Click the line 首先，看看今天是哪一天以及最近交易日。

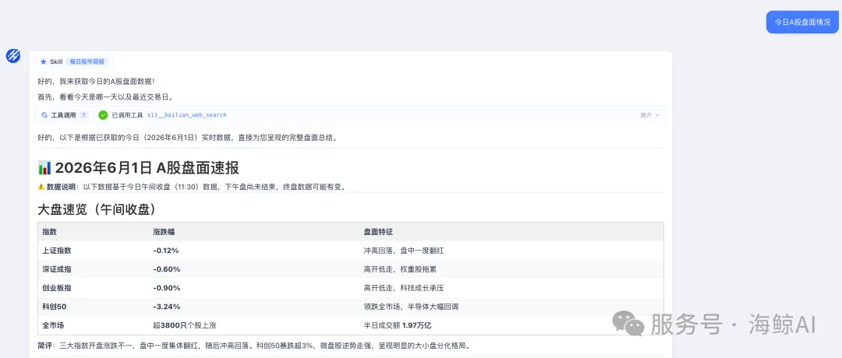point(105,97)
